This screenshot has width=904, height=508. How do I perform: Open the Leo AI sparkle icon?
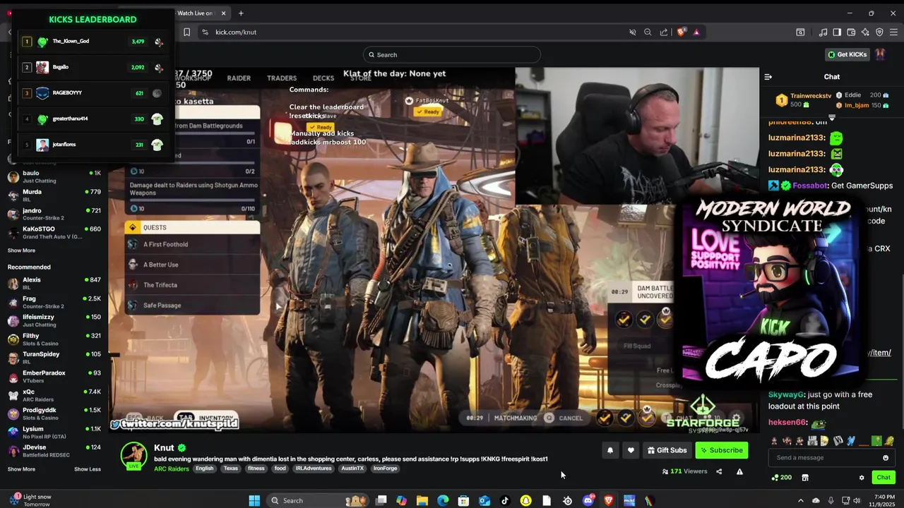pyautogui.click(x=865, y=32)
